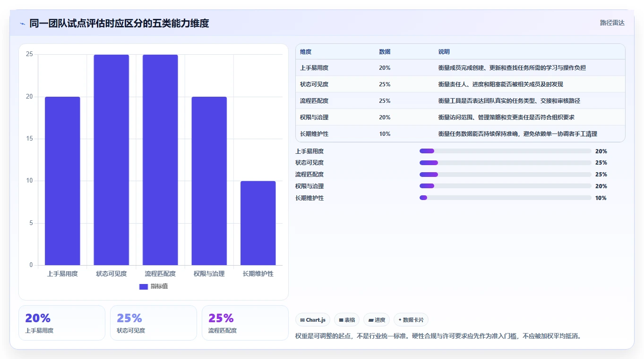The width and height of the screenshot is (644, 359).
Task: Click the 25% stat card for 流程匹配度
Action: [245, 323]
